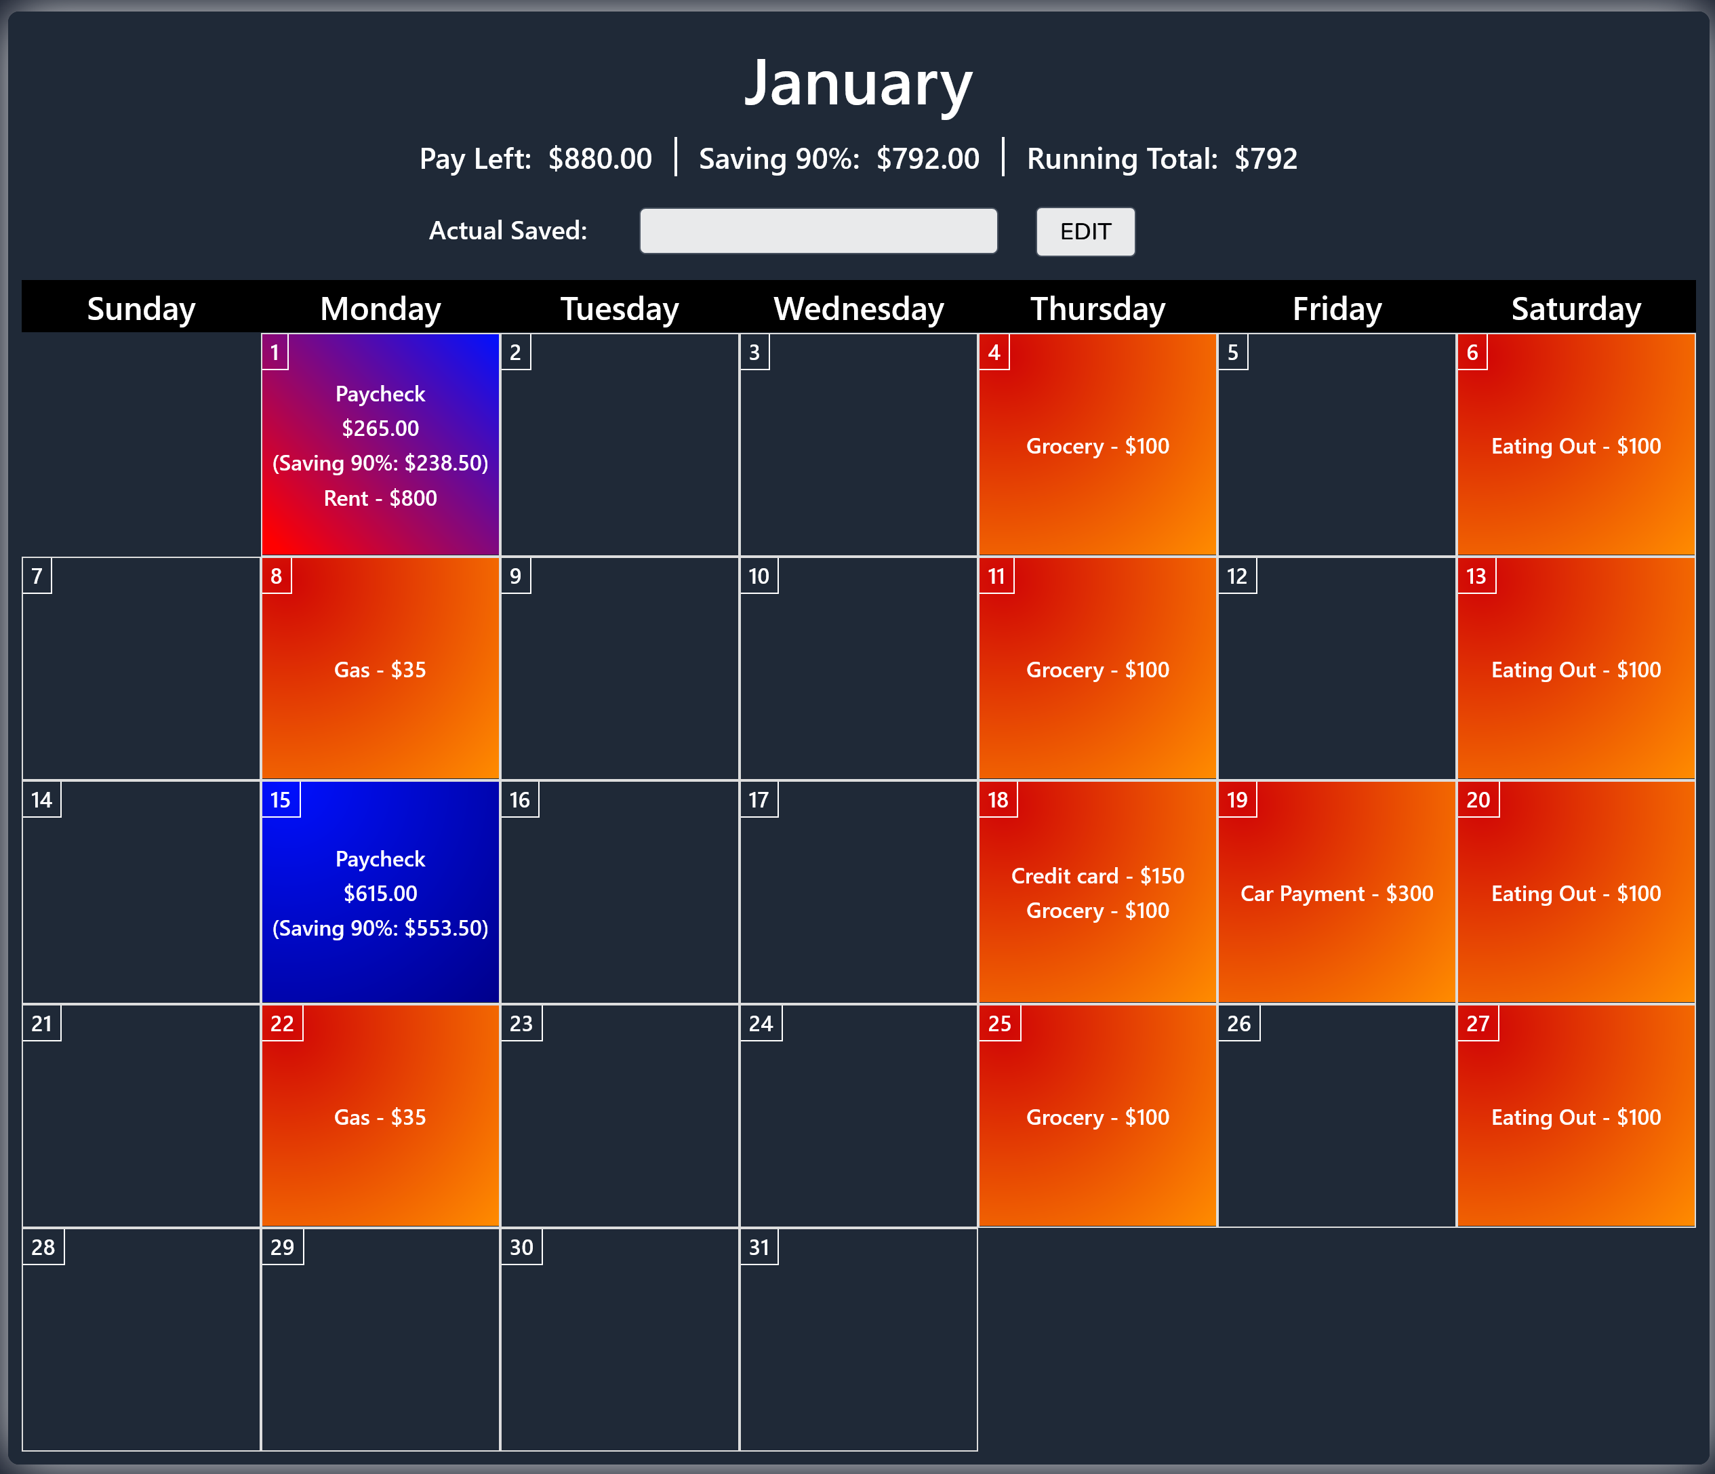The image size is (1715, 1474).
Task: Click the Credit card - $150 entry
Action: point(1097,875)
